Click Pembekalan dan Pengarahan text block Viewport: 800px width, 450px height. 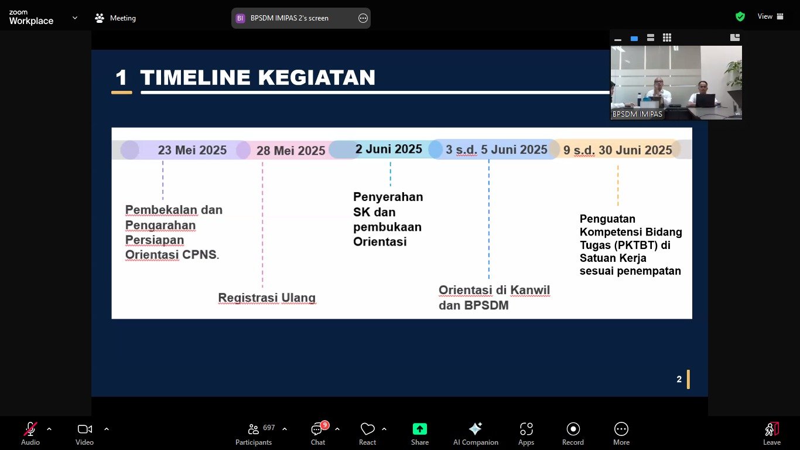[x=174, y=232]
